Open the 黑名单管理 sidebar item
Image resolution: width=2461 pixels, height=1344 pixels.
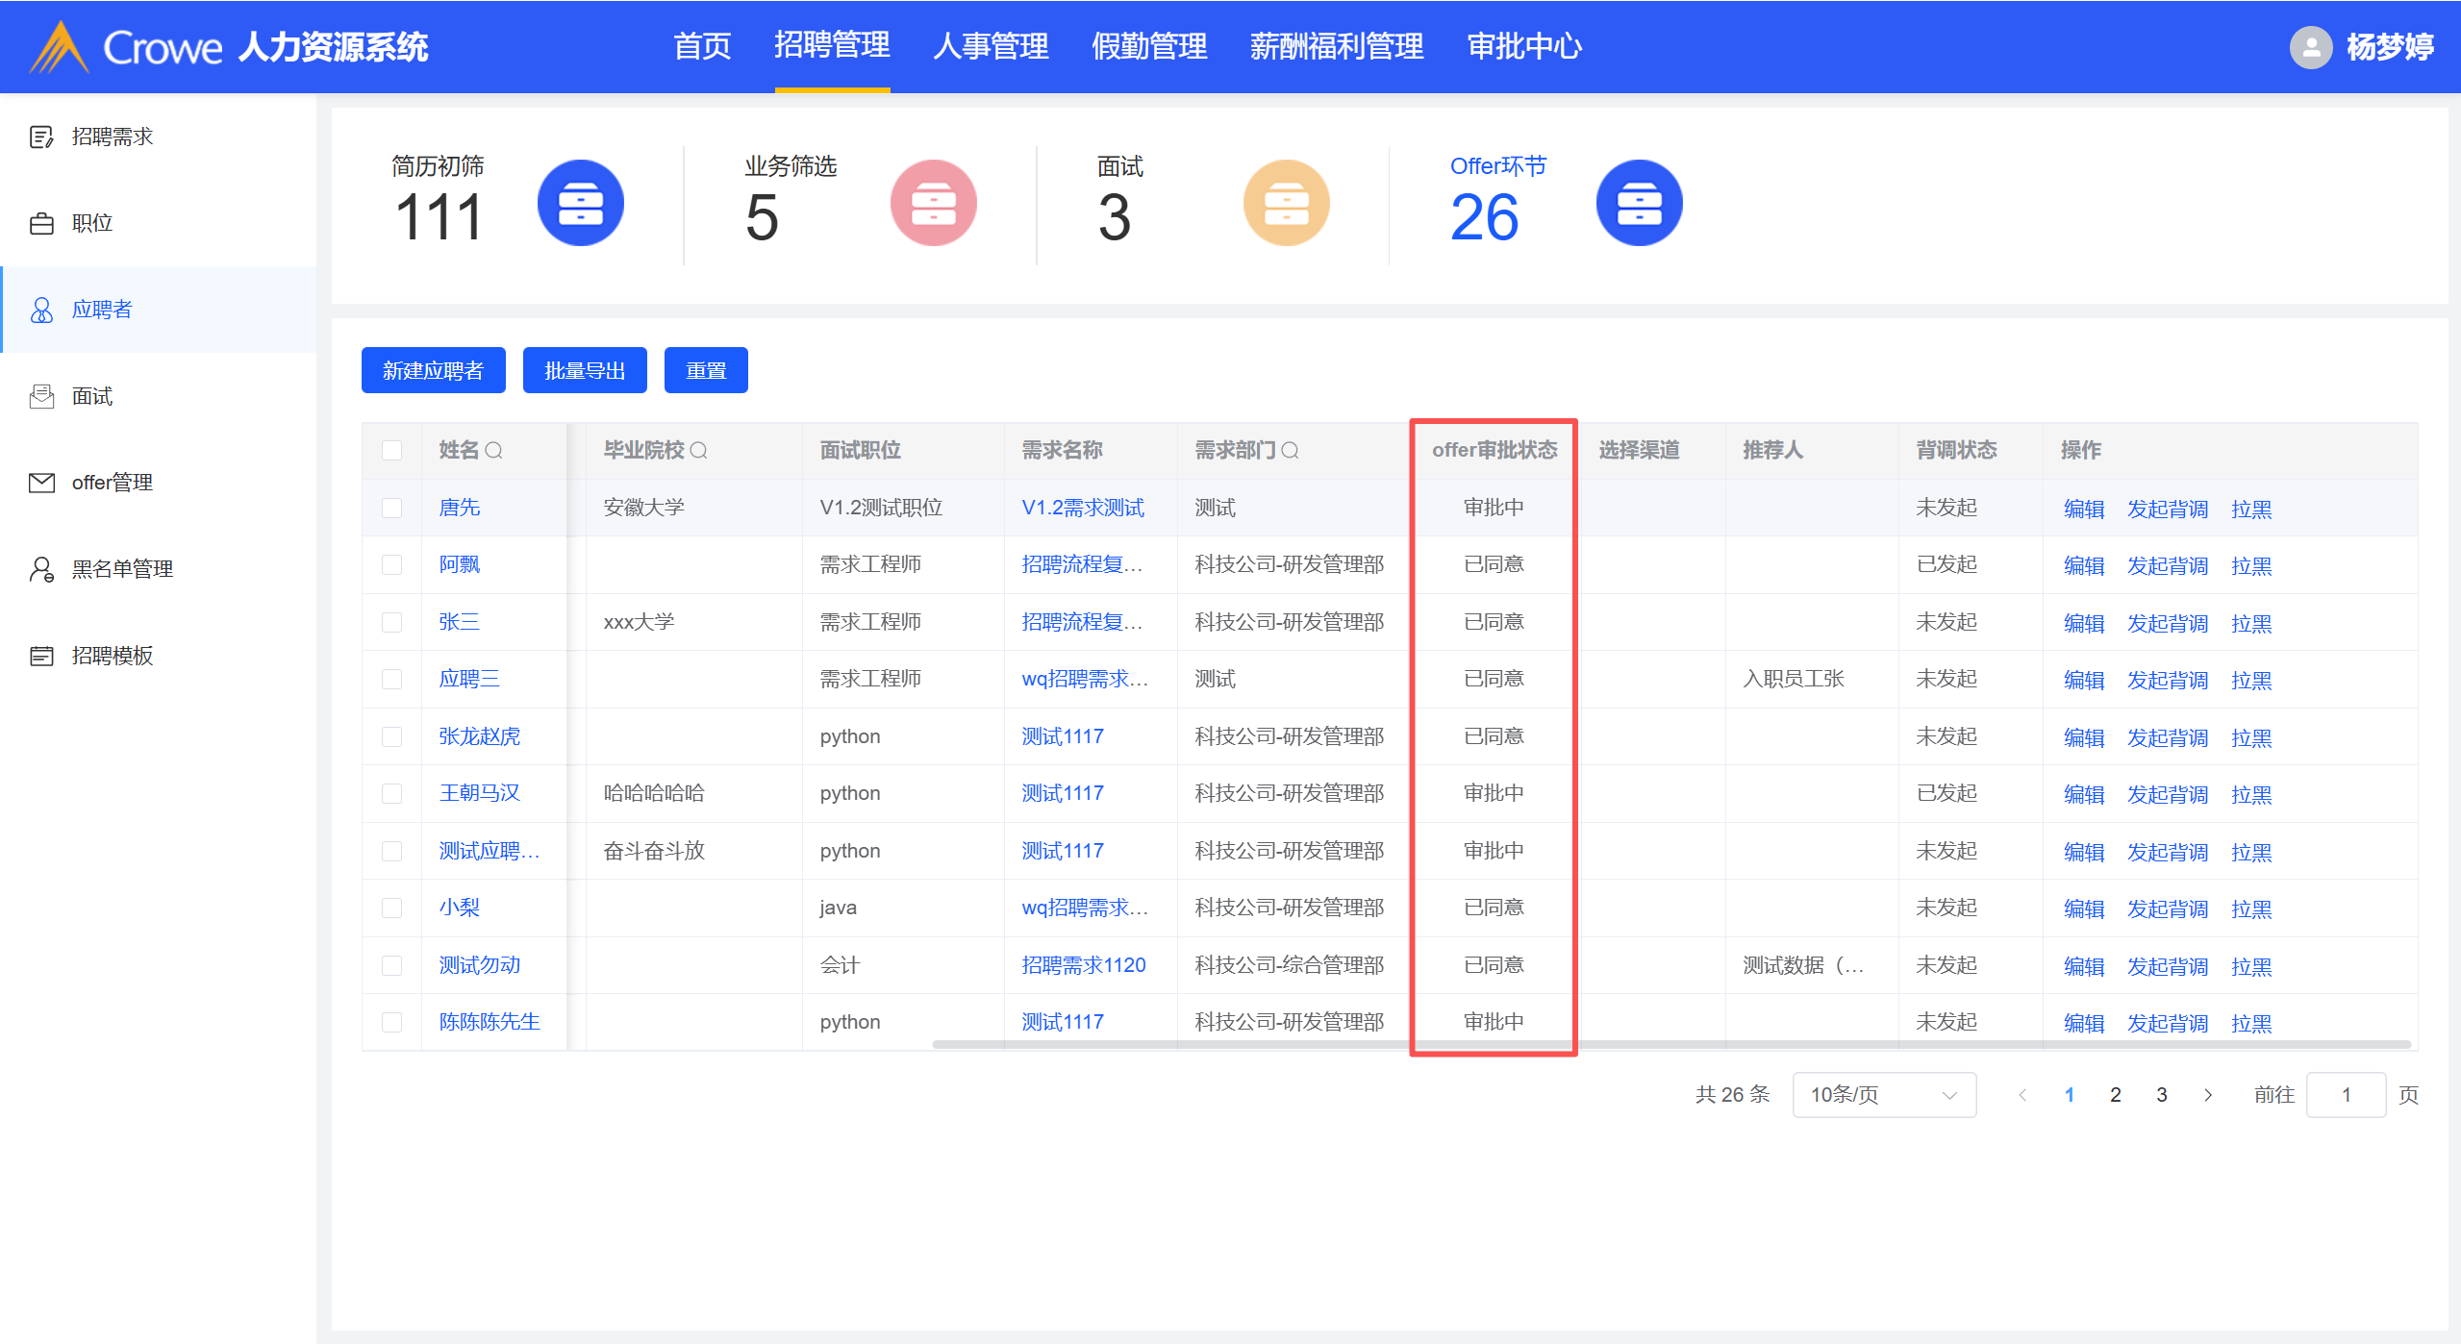pyautogui.click(x=122, y=569)
